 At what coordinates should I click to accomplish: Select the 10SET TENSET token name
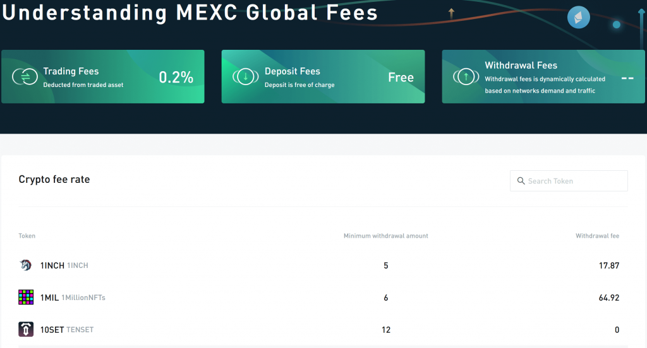click(67, 330)
